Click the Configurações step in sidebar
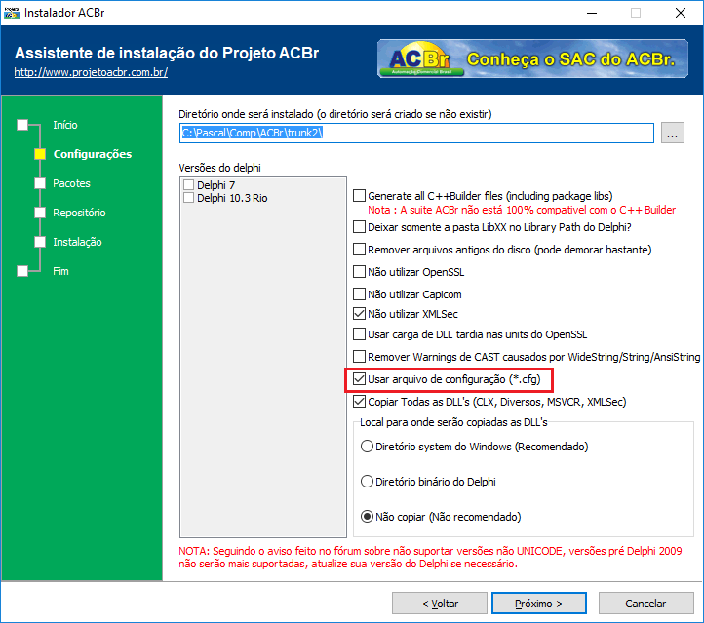 tap(93, 154)
